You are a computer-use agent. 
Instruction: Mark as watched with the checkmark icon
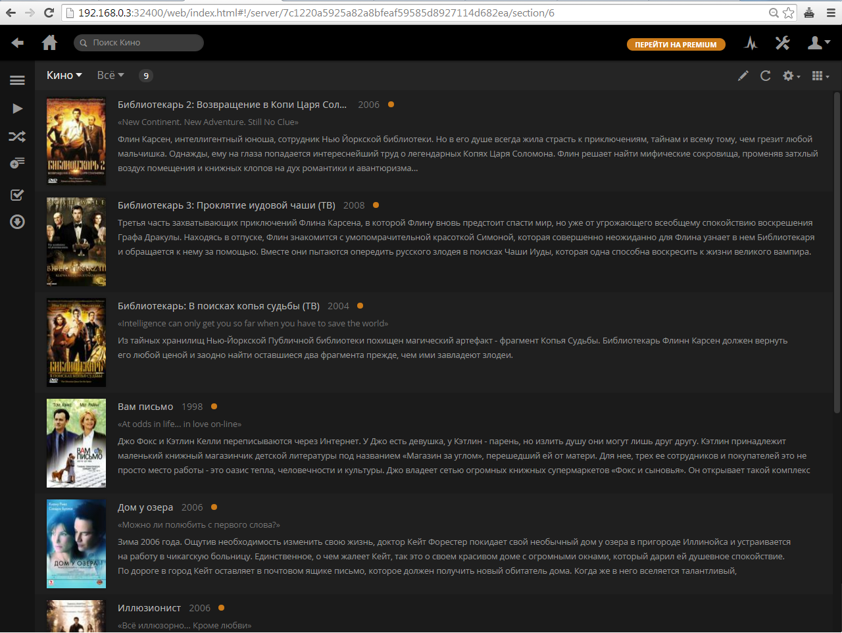(x=17, y=195)
